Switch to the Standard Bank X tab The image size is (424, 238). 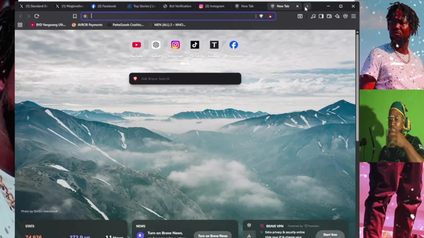(33, 6)
